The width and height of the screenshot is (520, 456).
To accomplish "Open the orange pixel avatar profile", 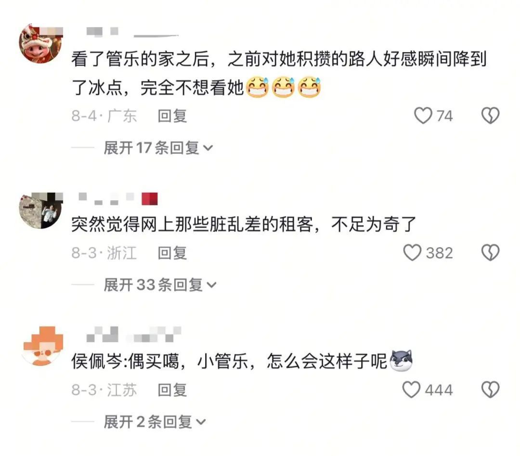I will tap(42, 346).
